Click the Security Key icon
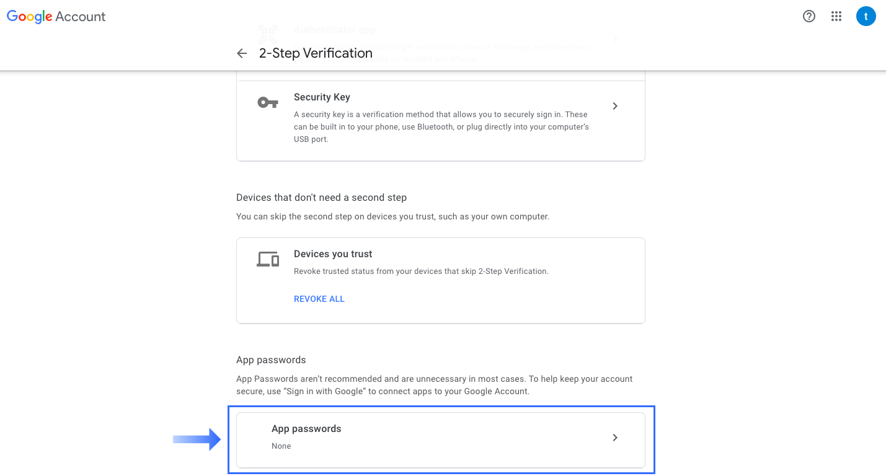Image resolution: width=886 pixels, height=476 pixels. point(267,101)
